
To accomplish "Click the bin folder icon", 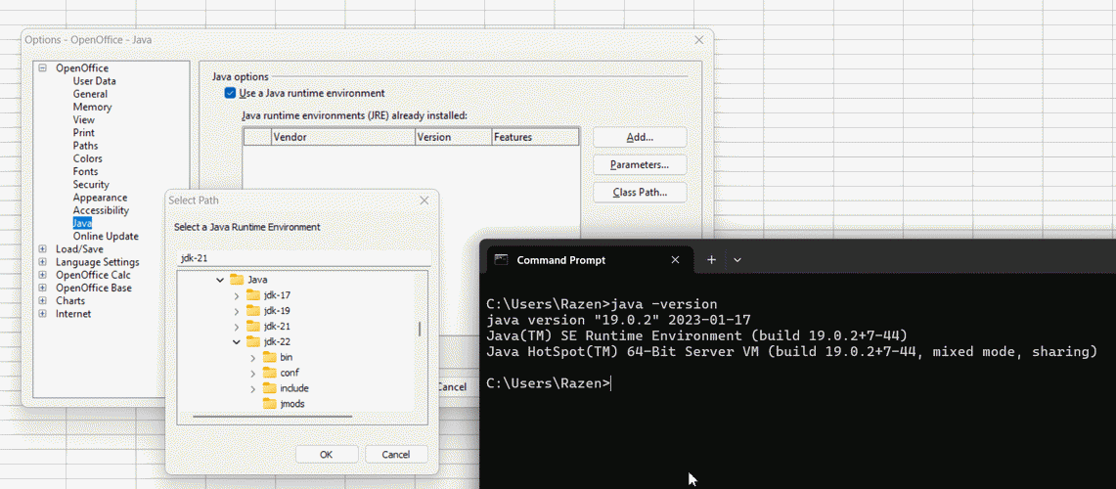I will (270, 357).
